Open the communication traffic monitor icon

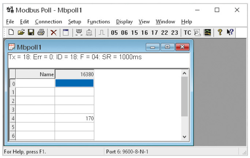coord(197,32)
